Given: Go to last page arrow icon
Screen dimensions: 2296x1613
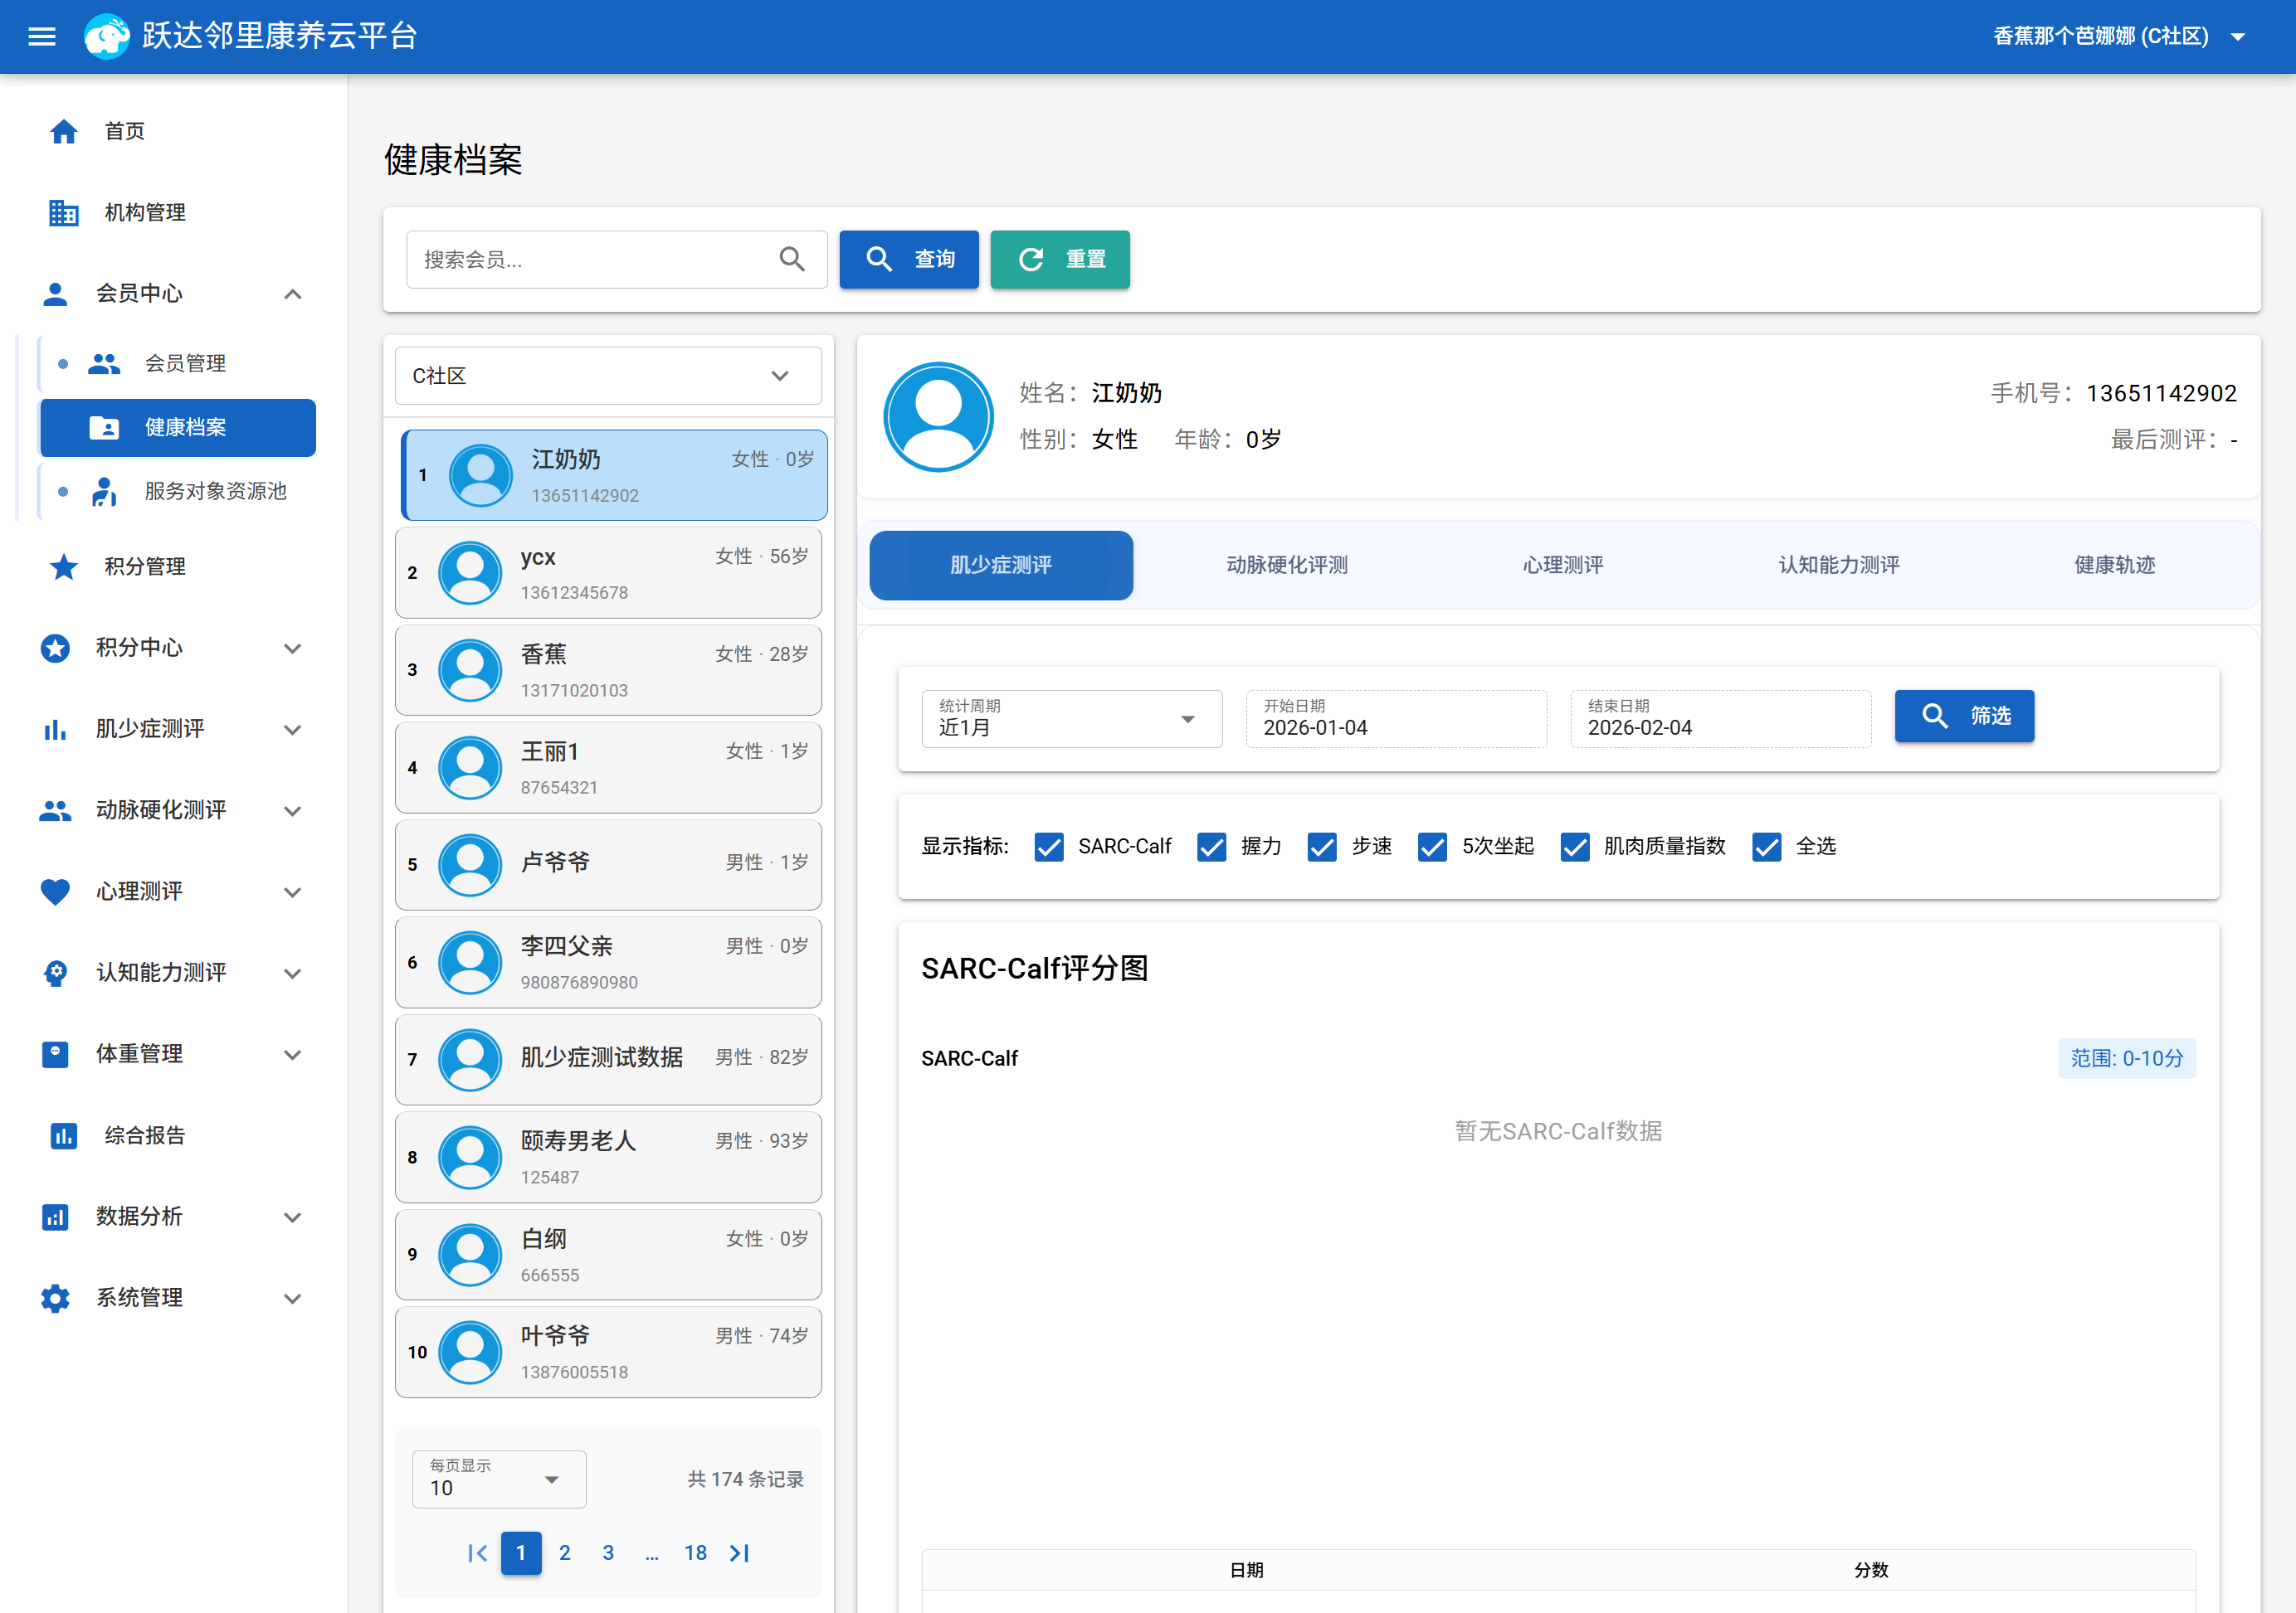Looking at the screenshot, I should coord(740,1553).
